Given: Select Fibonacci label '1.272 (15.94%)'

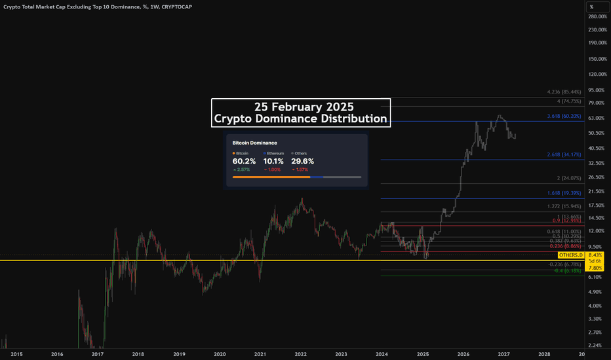Looking at the screenshot, I should 564,206.
